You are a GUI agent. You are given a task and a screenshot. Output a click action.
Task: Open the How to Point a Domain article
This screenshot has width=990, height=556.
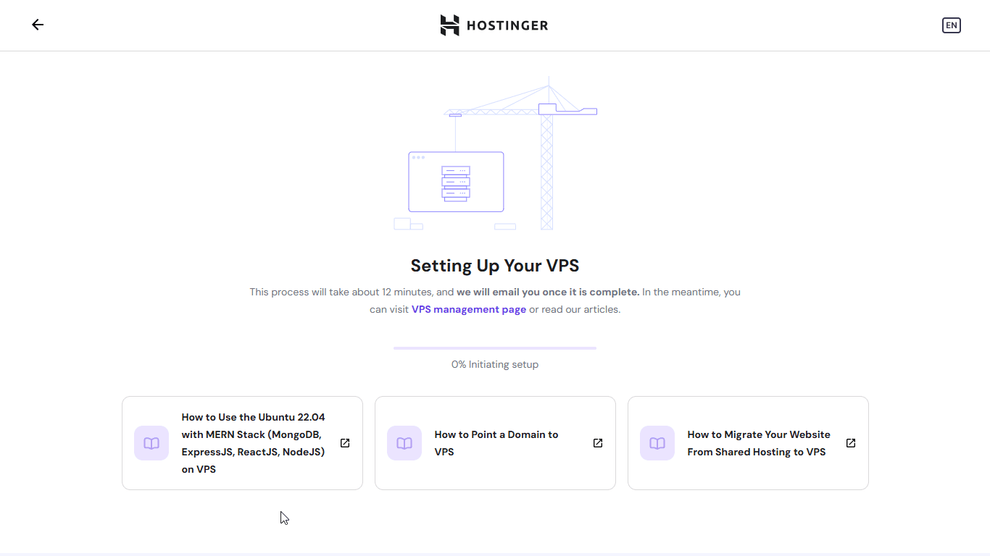click(496, 442)
